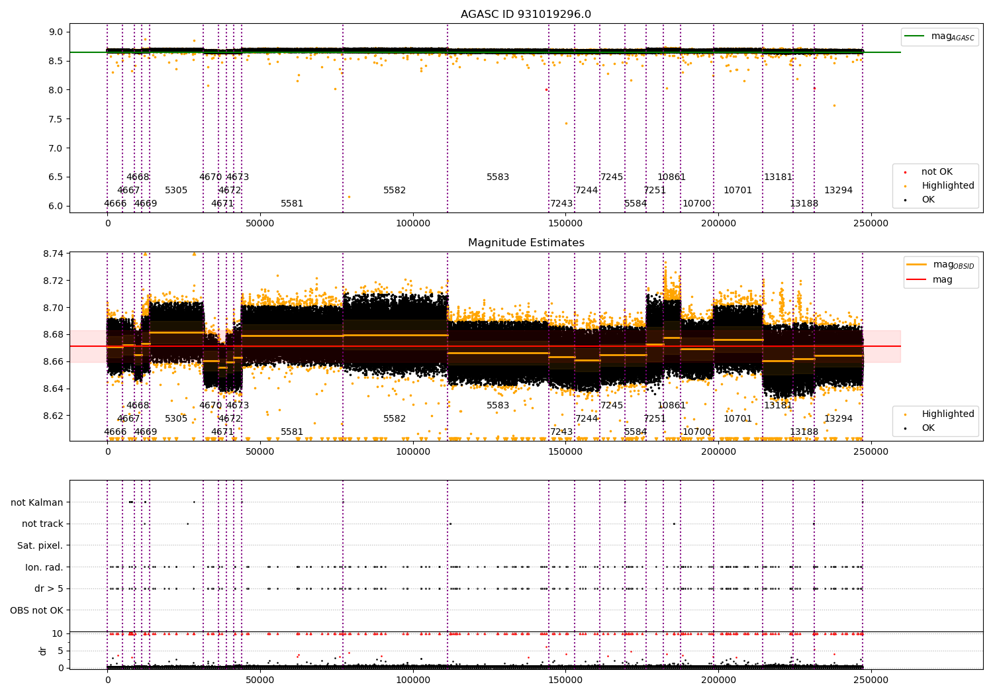Viewport: 993px width, 695px height.
Task: Click the red 'mag' legend entry
Action: pyautogui.click(x=929, y=280)
